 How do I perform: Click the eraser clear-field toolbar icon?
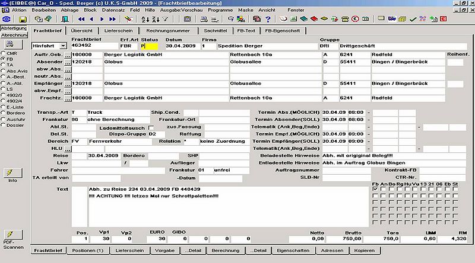click(128, 20)
